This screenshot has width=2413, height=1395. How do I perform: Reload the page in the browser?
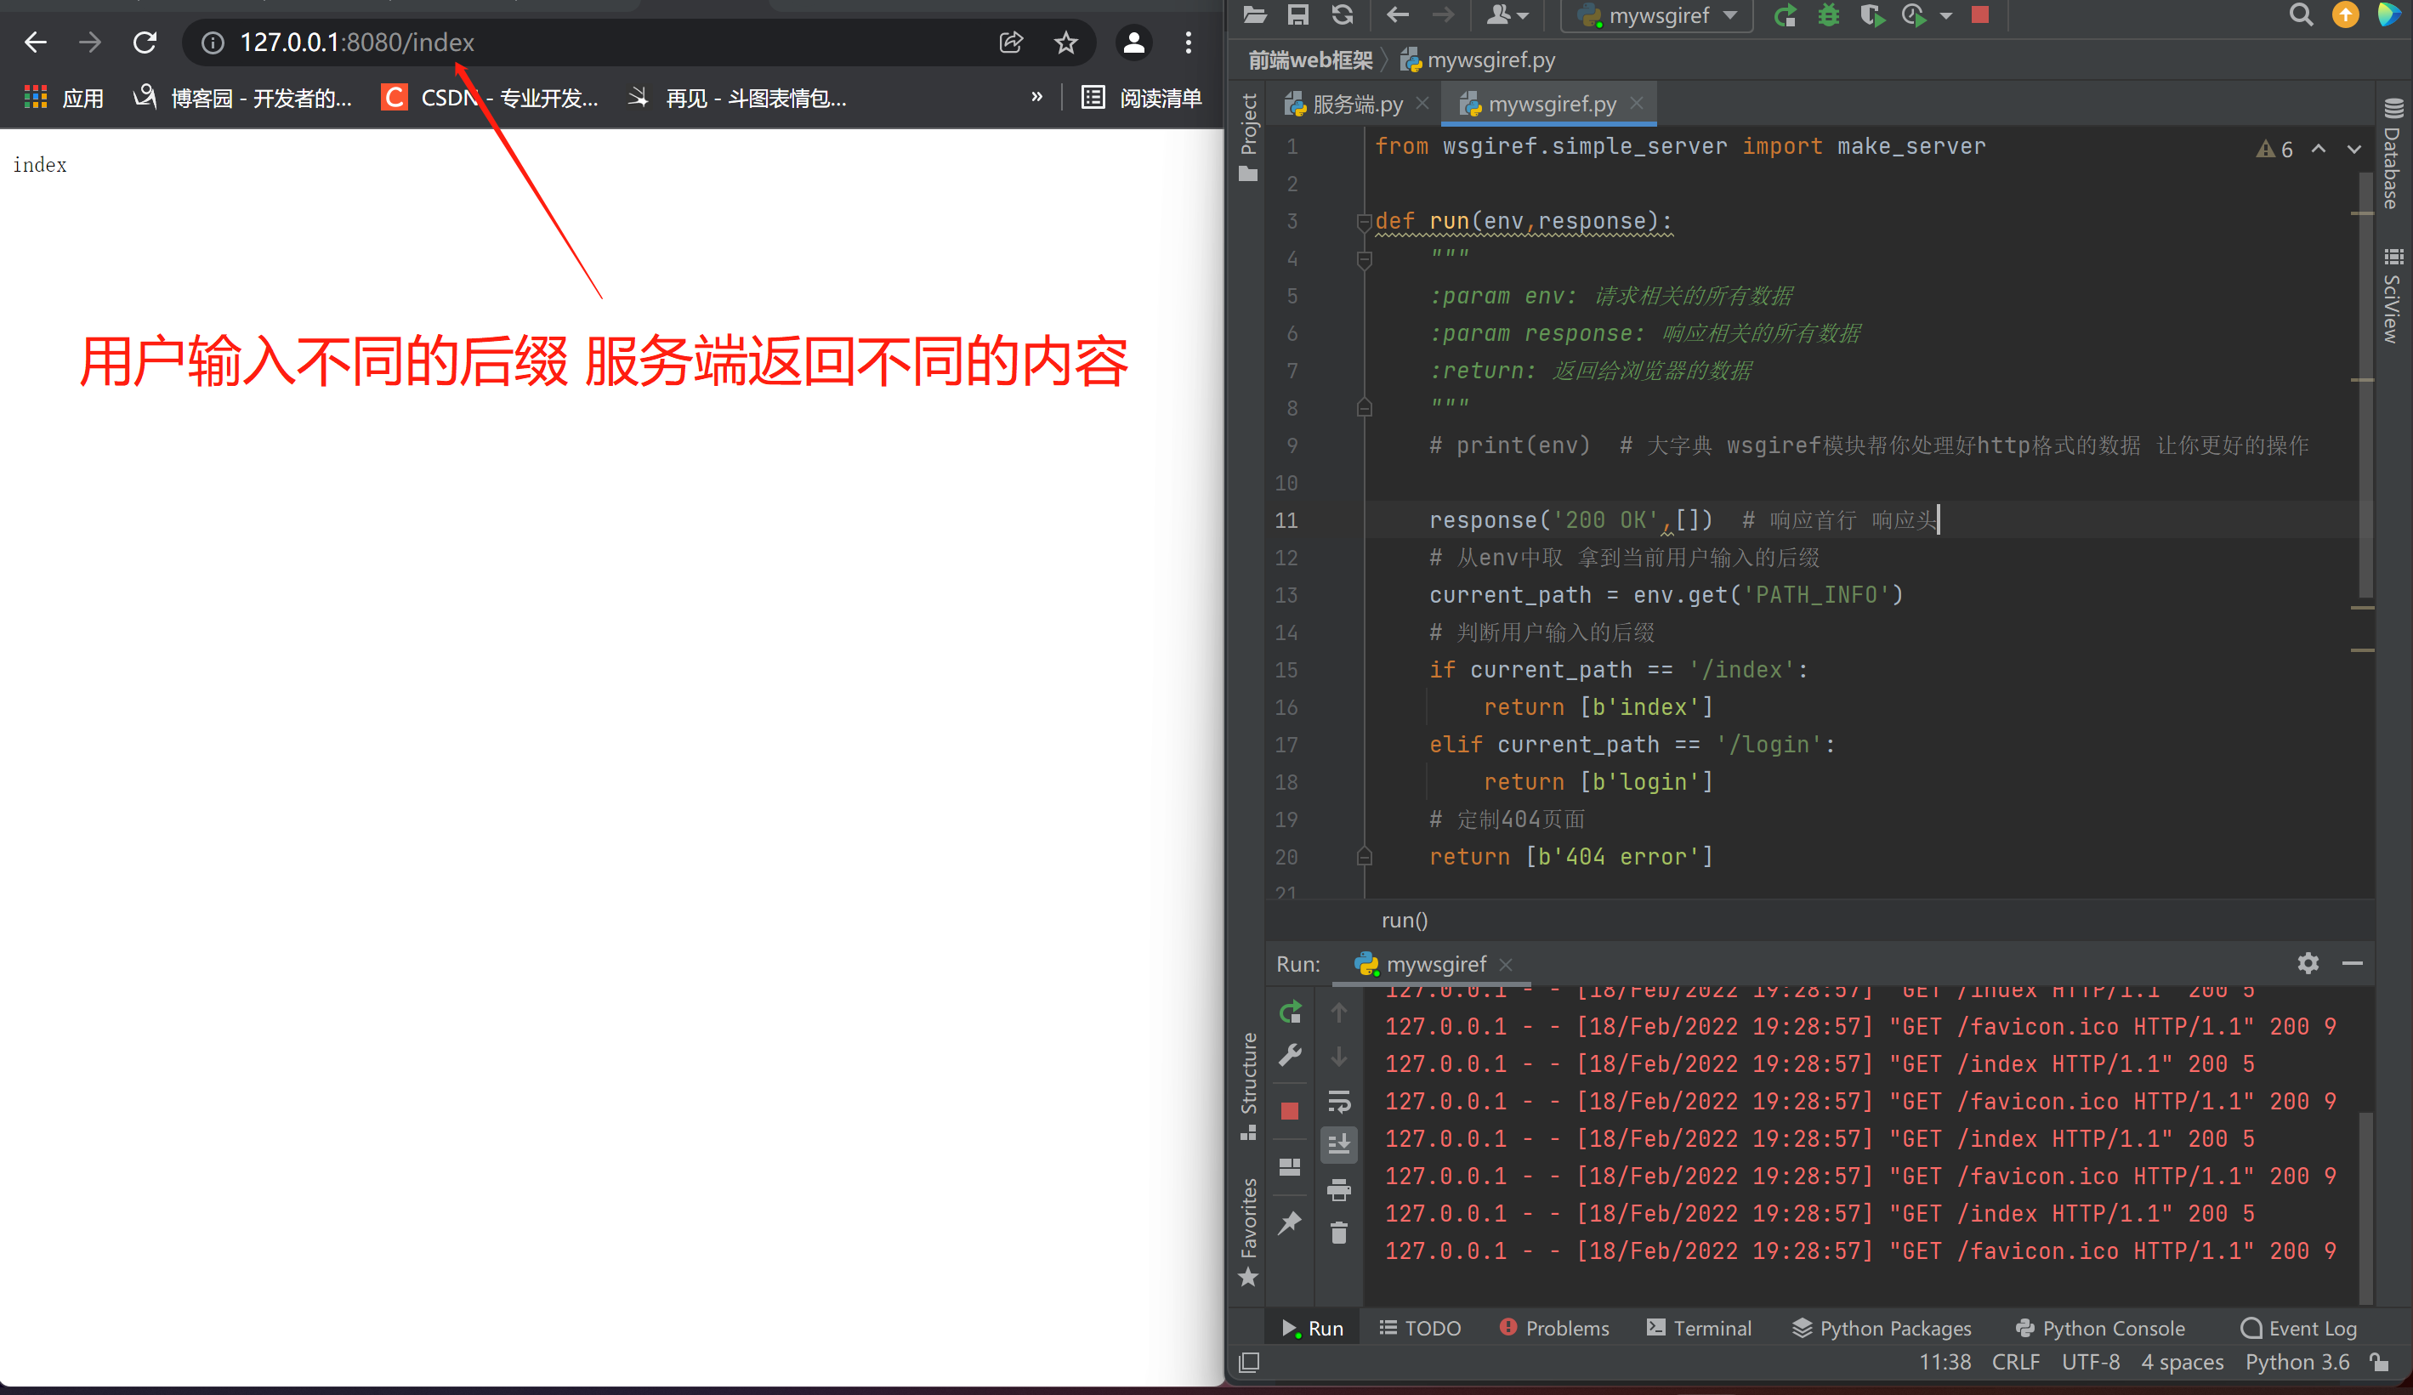coord(145,43)
